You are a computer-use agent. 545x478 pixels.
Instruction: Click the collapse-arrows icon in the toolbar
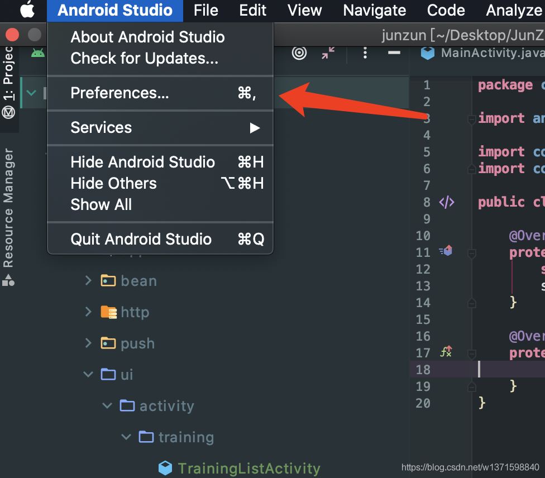coord(328,53)
